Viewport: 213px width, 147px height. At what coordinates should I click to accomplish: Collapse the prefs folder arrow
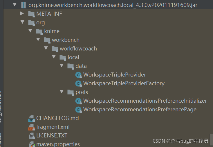click(62, 92)
